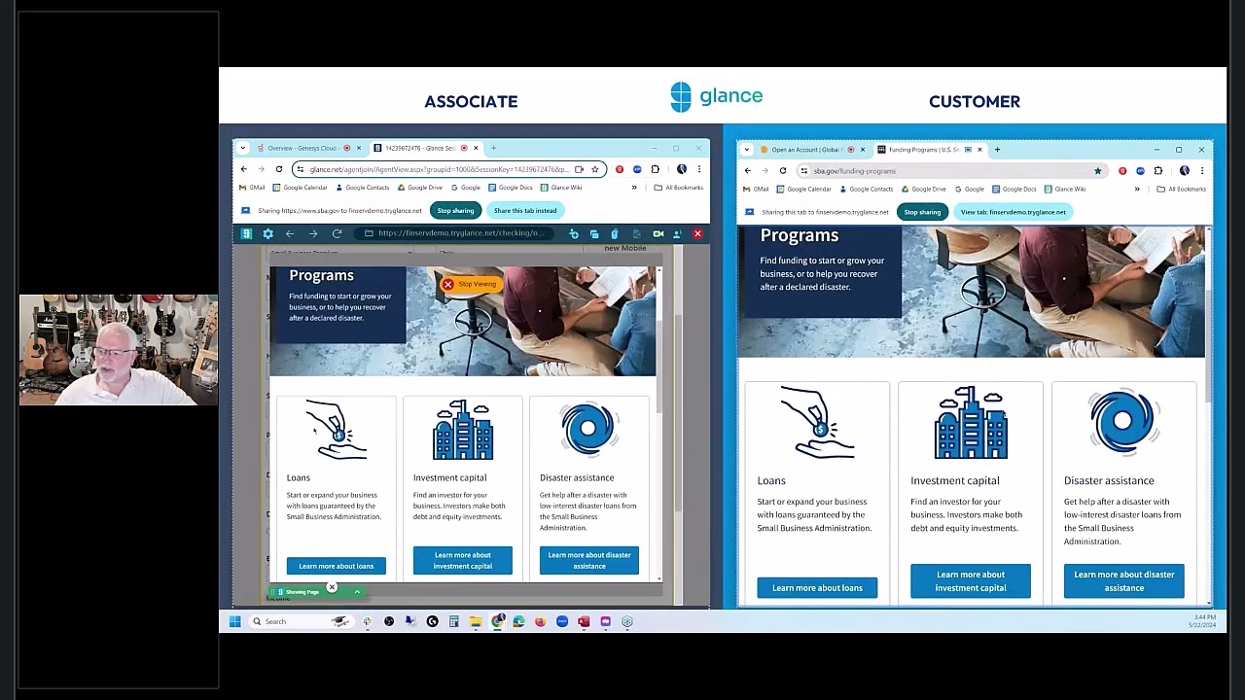Open Zoom from the taskbar
Viewport: 1245px width, 700px height.
click(562, 621)
